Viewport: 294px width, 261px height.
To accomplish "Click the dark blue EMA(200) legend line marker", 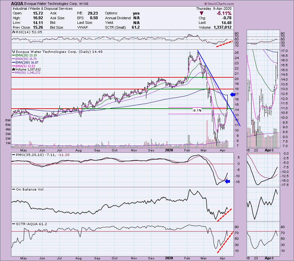I will click(13, 63).
